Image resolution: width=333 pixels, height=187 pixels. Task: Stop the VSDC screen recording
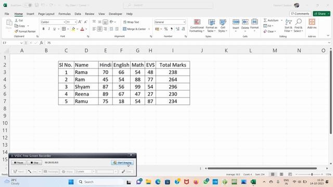click(x=35, y=163)
